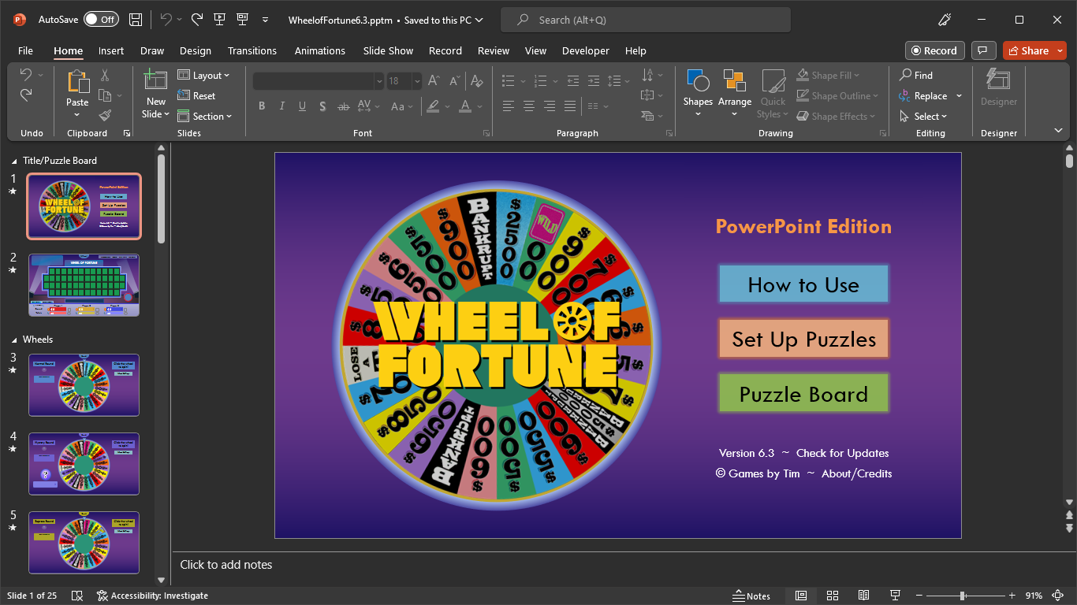Open the Slide Show tab
Screen dimensions: 1077x605
coord(388,50)
